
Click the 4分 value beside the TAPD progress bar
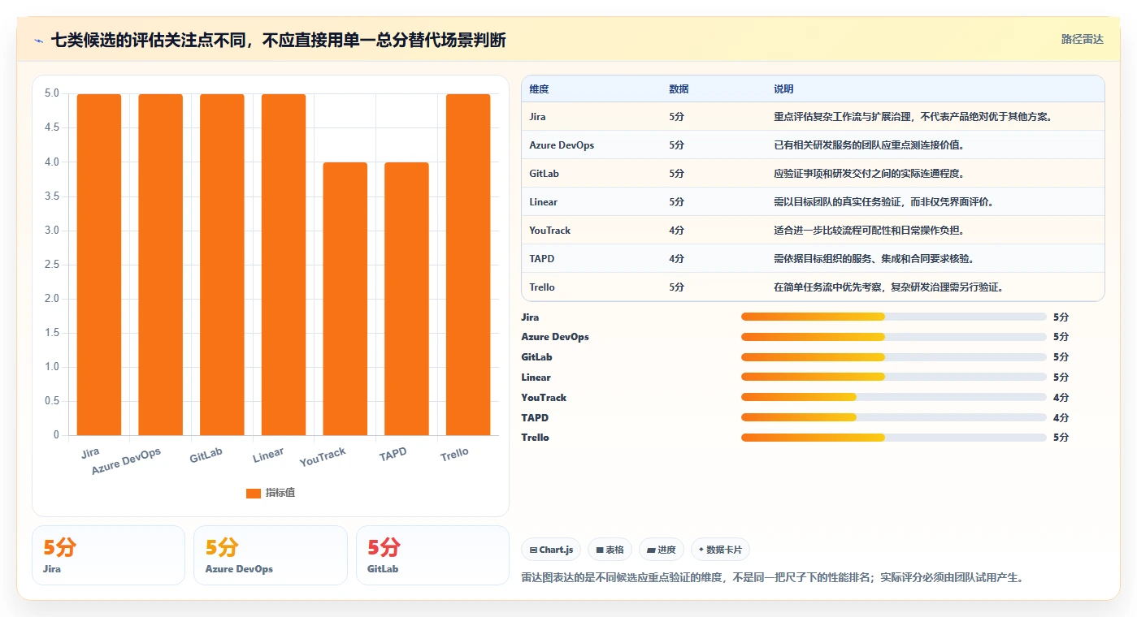click(x=1061, y=417)
